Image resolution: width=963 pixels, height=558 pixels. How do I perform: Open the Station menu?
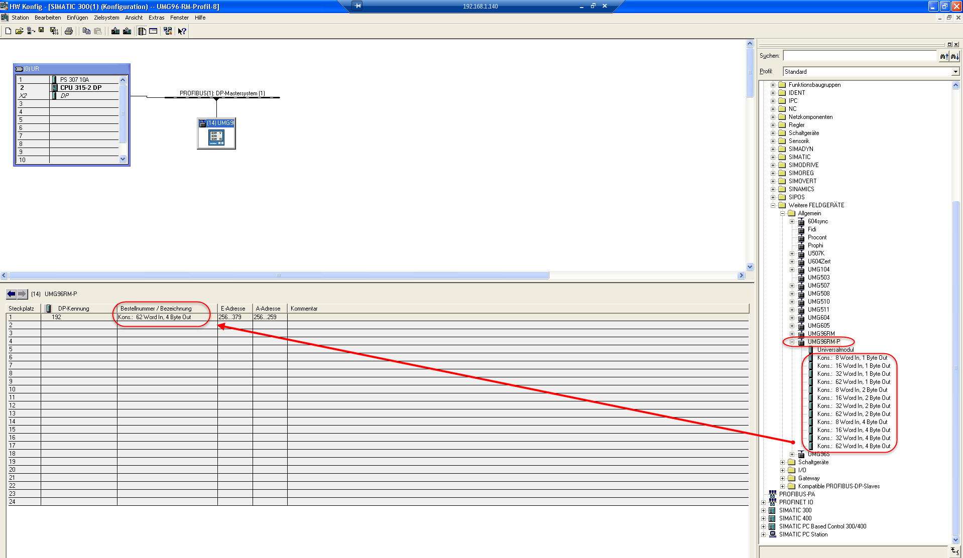[20, 18]
